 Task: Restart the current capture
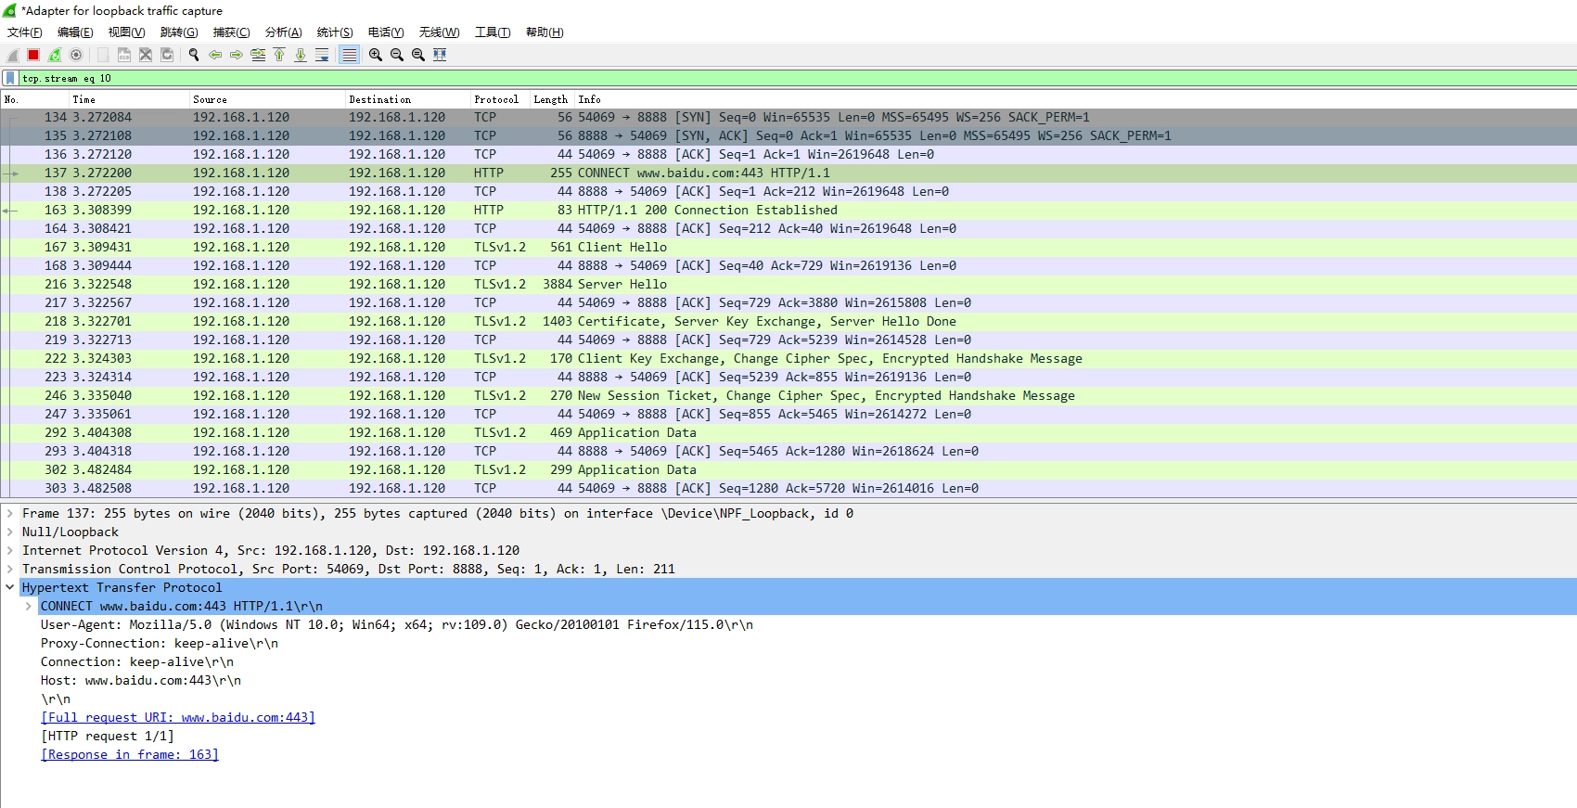tap(55, 55)
